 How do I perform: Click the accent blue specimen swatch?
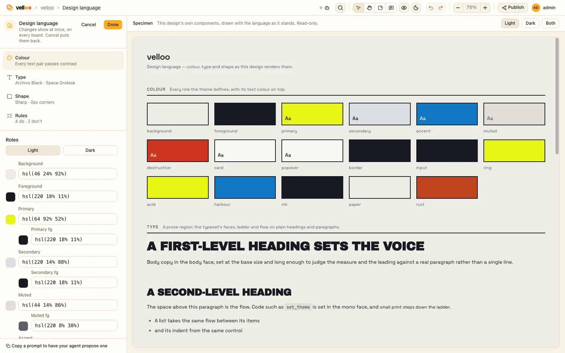[447, 114]
